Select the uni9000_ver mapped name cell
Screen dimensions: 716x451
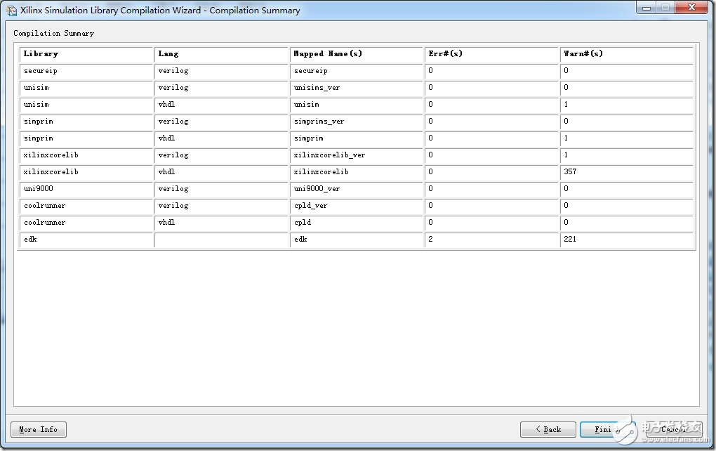click(357, 189)
